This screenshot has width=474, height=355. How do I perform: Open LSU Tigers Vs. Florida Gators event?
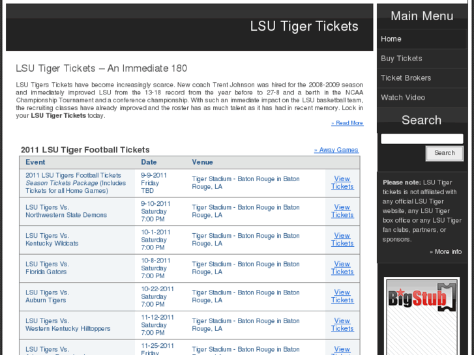pyautogui.click(x=47, y=268)
